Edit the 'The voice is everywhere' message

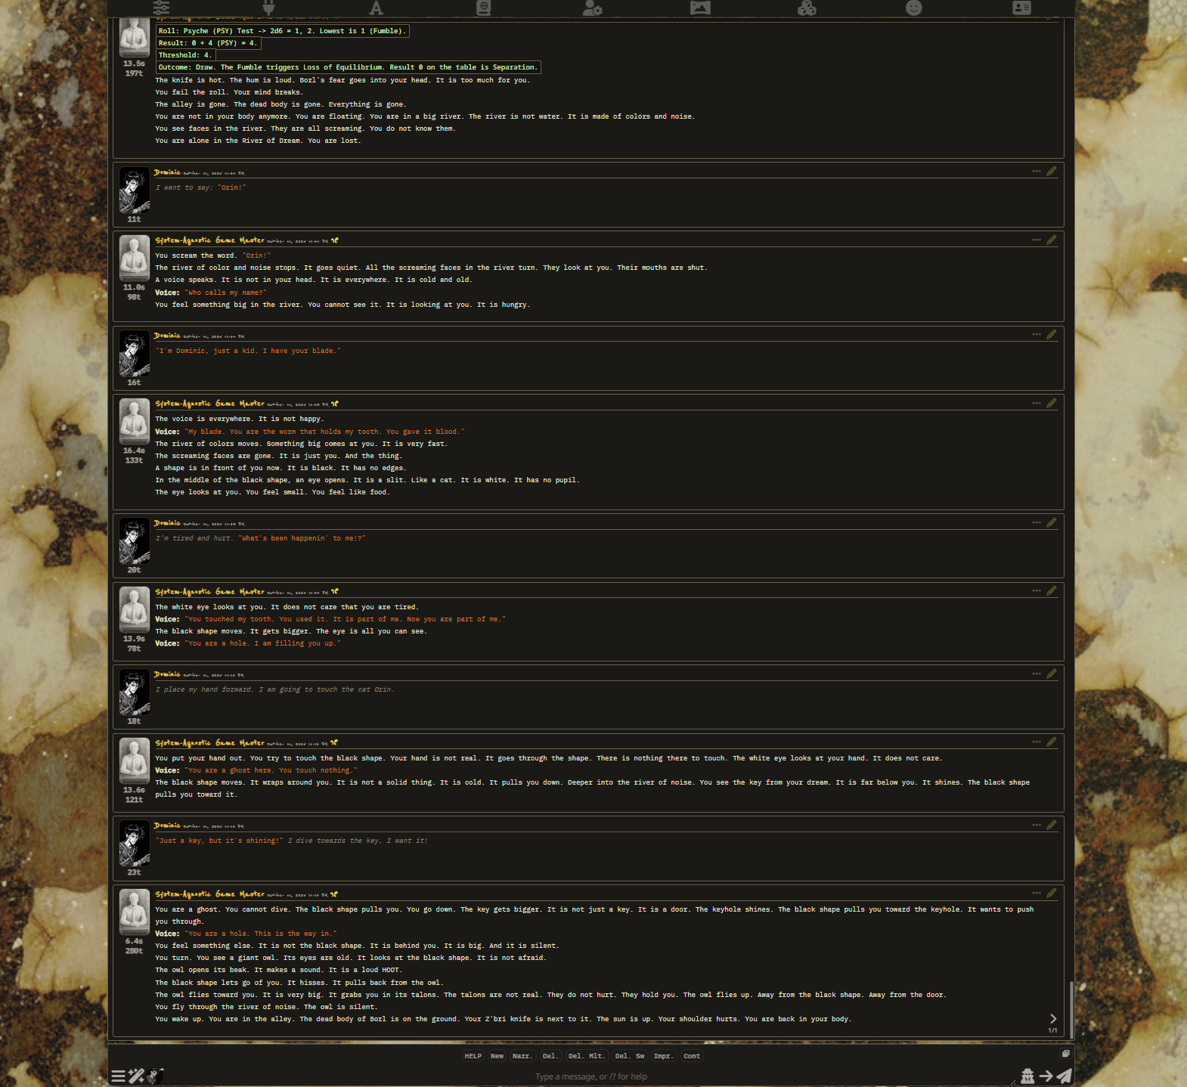1051,403
